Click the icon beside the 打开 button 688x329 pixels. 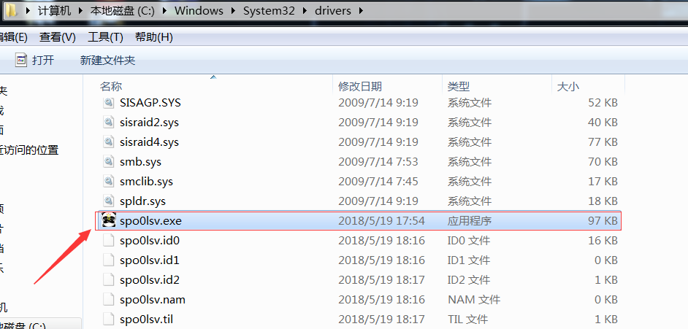point(21,60)
